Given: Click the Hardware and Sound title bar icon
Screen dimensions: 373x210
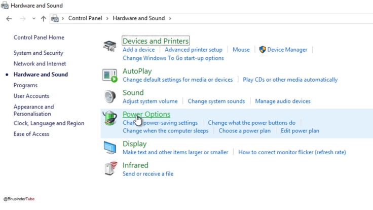Looking at the screenshot, I should pyautogui.click(x=5, y=5).
